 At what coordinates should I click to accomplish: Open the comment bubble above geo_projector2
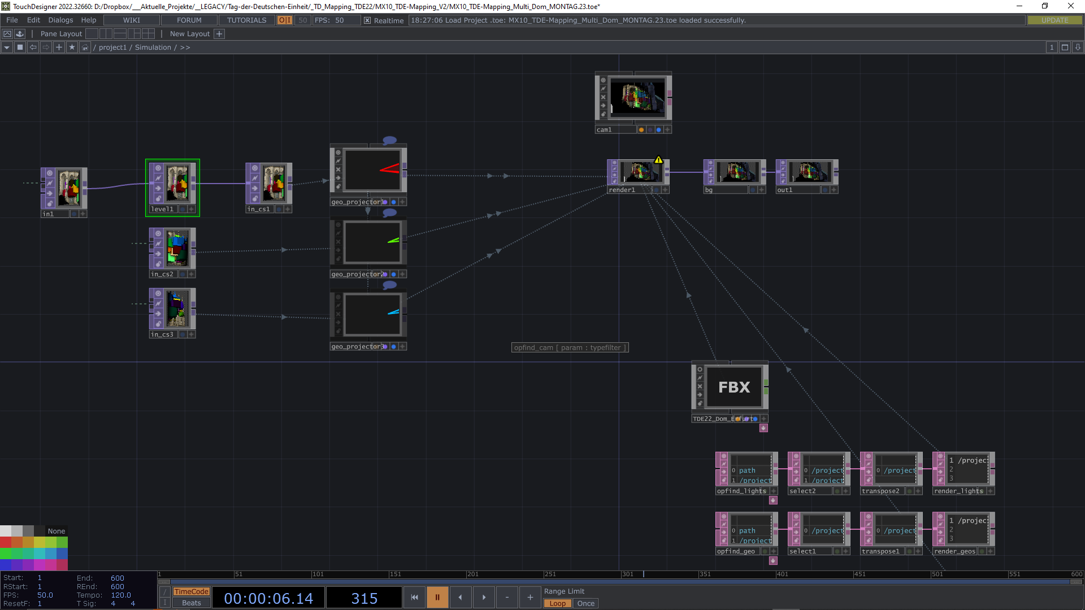point(389,213)
